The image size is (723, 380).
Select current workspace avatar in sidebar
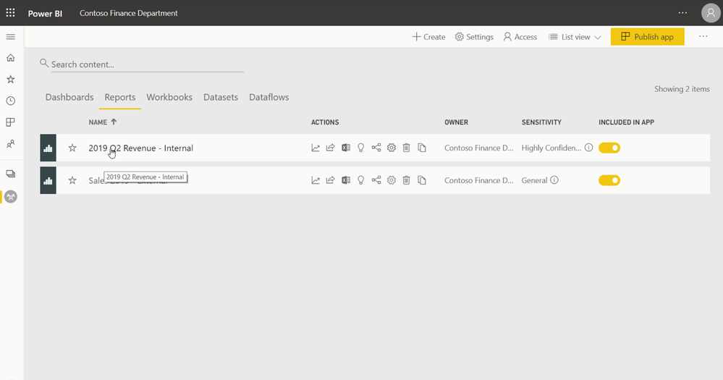11,197
